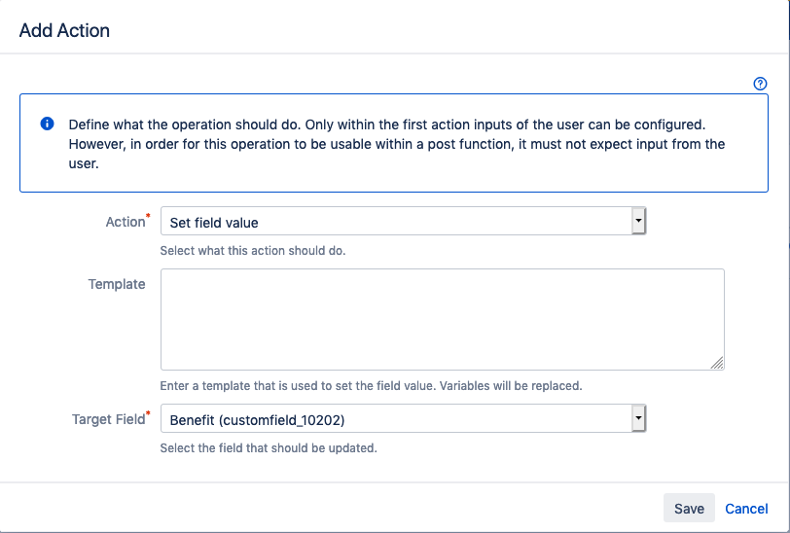Viewport: 790px width, 533px height.
Task: Click the red required asterisk beside Target Field
Action: point(148,413)
